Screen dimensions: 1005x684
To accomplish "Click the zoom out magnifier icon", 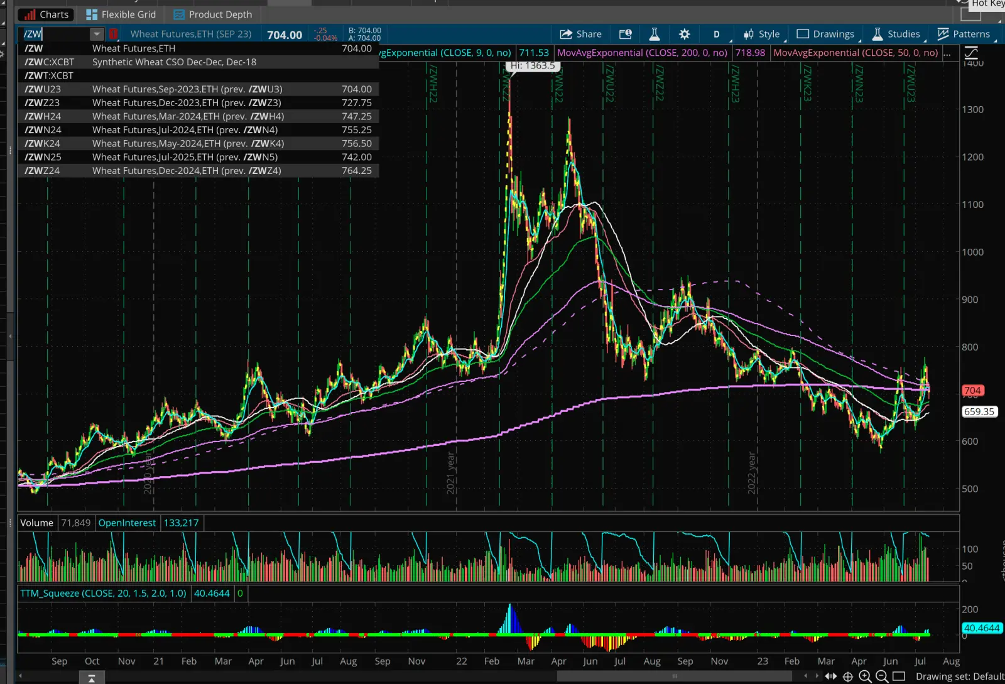I will click(882, 676).
